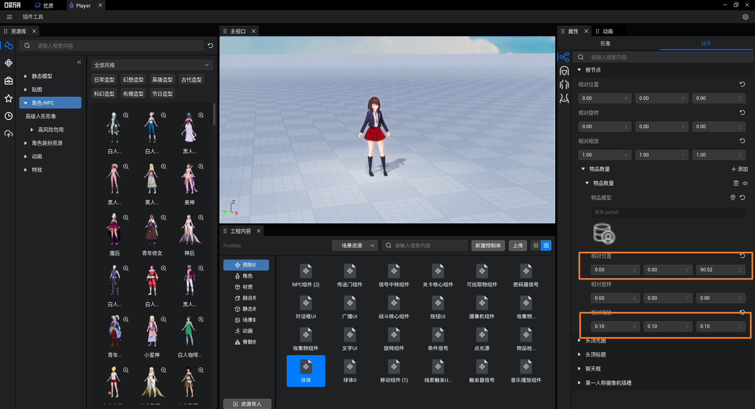
Task: Open the 优质 tab in title bar
Action: [44, 6]
